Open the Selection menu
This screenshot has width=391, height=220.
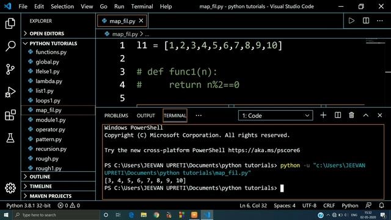pos(62,7)
